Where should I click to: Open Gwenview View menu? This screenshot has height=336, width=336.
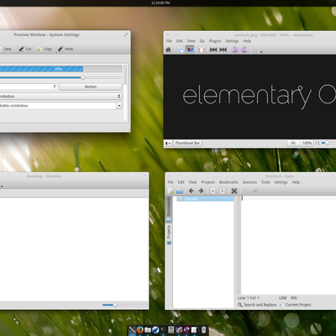click(x=192, y=41)
